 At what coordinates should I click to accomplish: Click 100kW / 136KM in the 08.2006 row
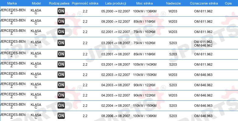point(145,116)
